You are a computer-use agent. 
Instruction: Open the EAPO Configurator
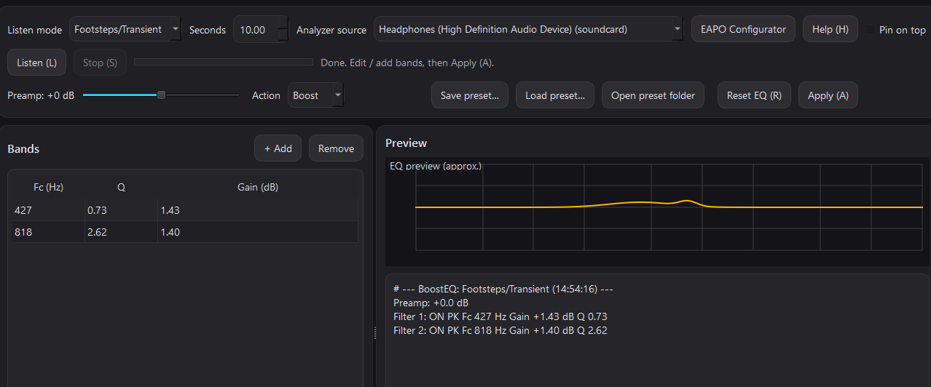pos(743,30)
